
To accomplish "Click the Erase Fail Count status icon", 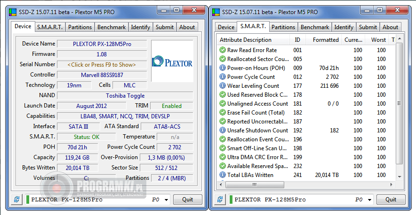I will [x=222, y=113].
